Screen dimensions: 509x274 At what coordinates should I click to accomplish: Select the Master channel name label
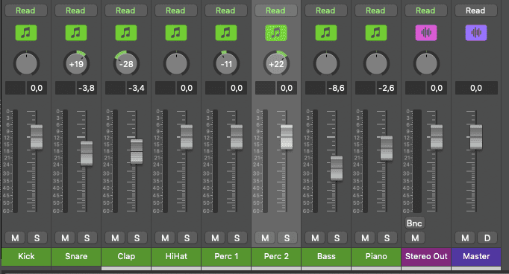tap(476, 257)
